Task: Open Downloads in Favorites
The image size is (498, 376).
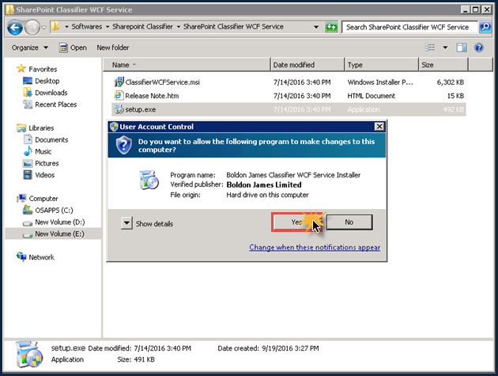Action: coord(51,93)
